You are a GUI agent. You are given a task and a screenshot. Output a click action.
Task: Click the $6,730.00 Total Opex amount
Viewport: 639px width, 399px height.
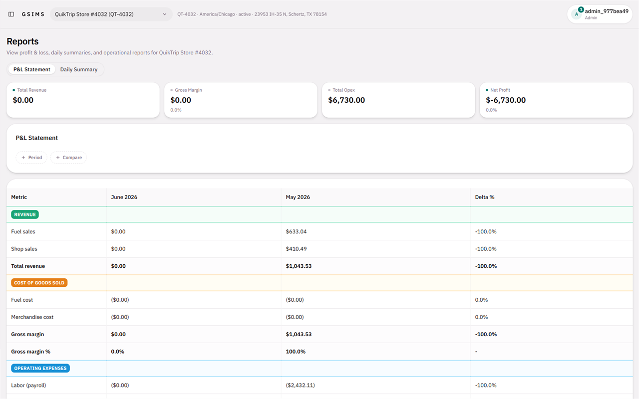pyautogui.click(x=346, y=100)
